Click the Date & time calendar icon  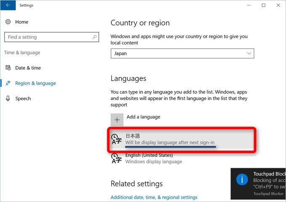pyautogui.click(x=8, y=68)
